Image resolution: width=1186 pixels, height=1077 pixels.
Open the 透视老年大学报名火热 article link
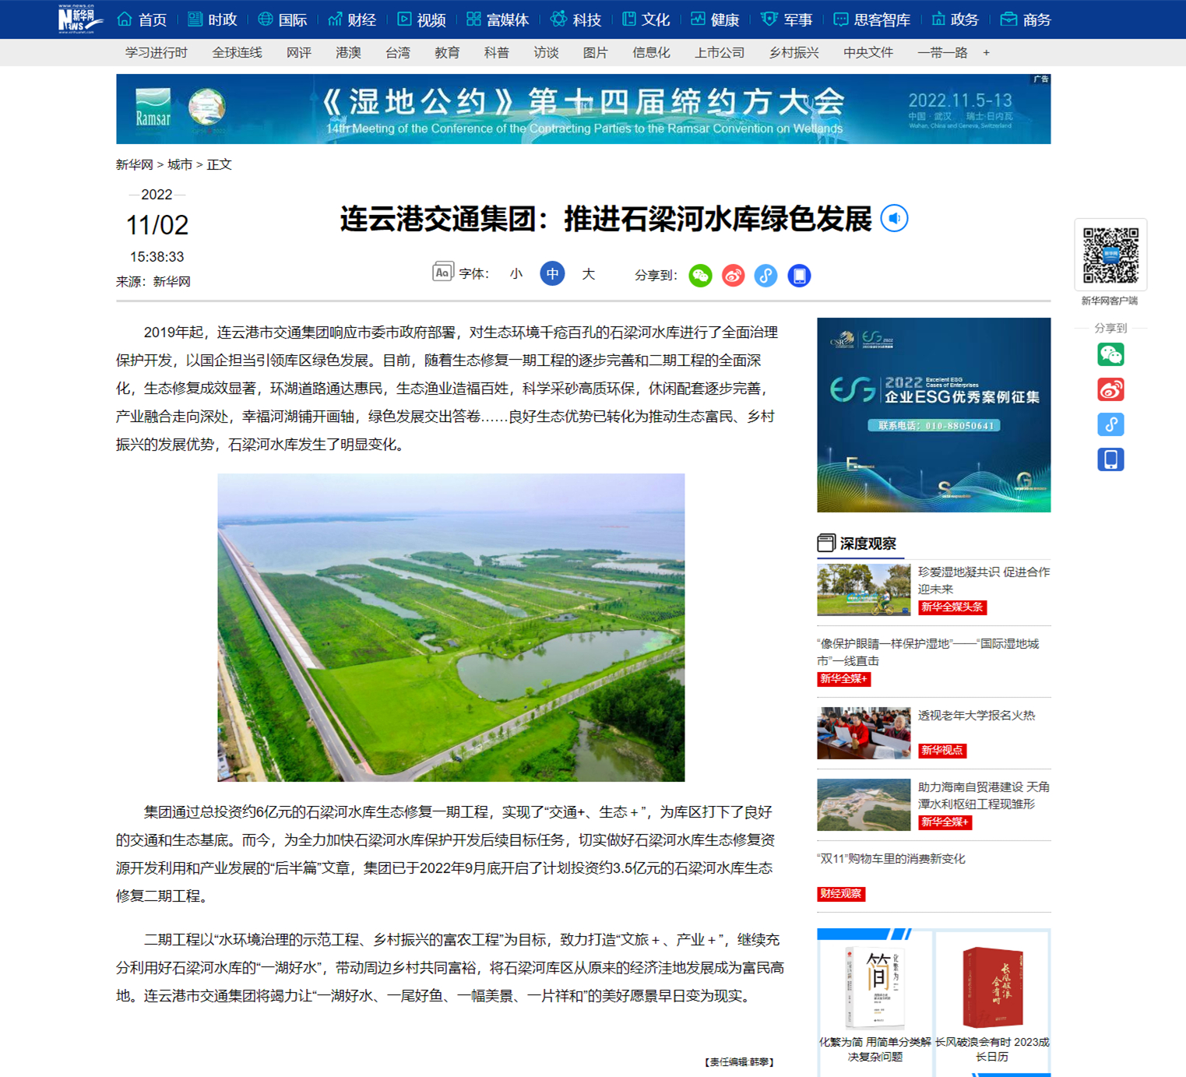click(x=976, y=716)
